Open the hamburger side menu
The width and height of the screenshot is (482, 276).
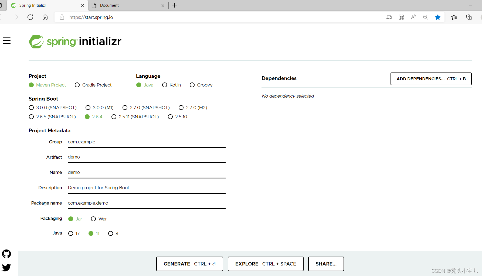point(6,41)
